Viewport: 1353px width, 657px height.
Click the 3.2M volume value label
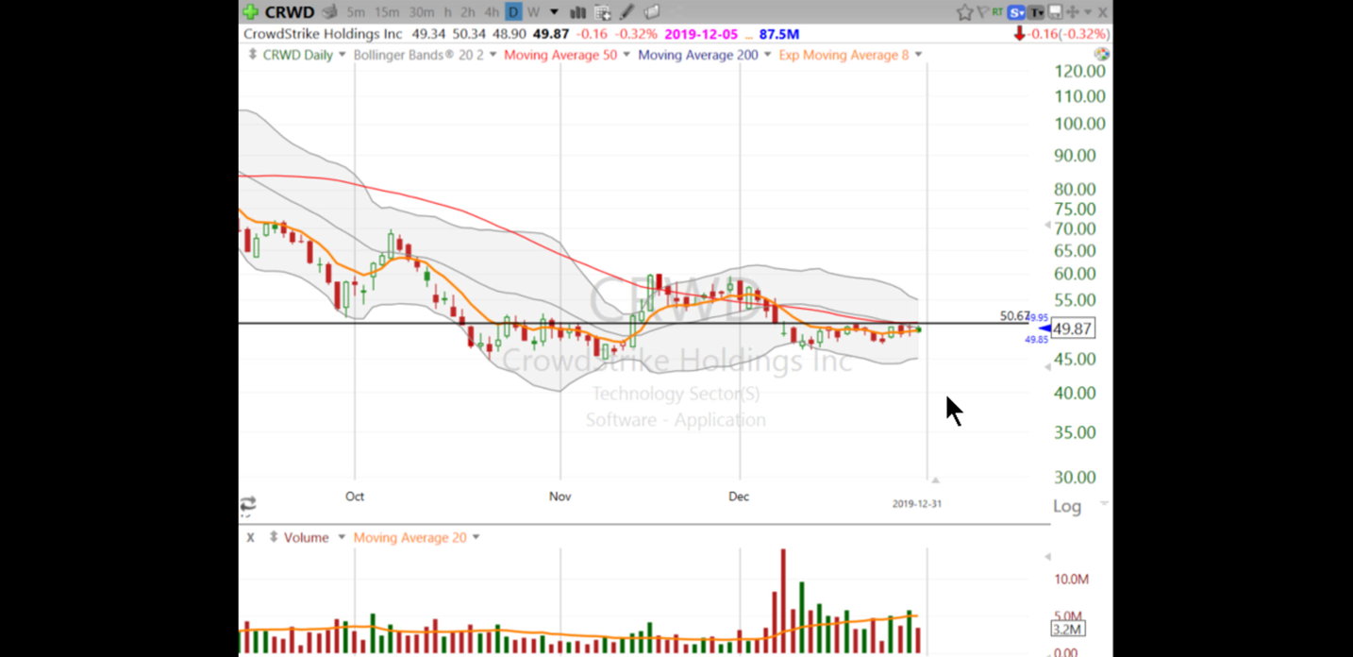[x=1068, y=629]
